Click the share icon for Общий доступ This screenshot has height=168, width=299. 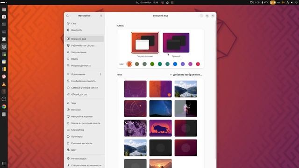click(68, 94)
